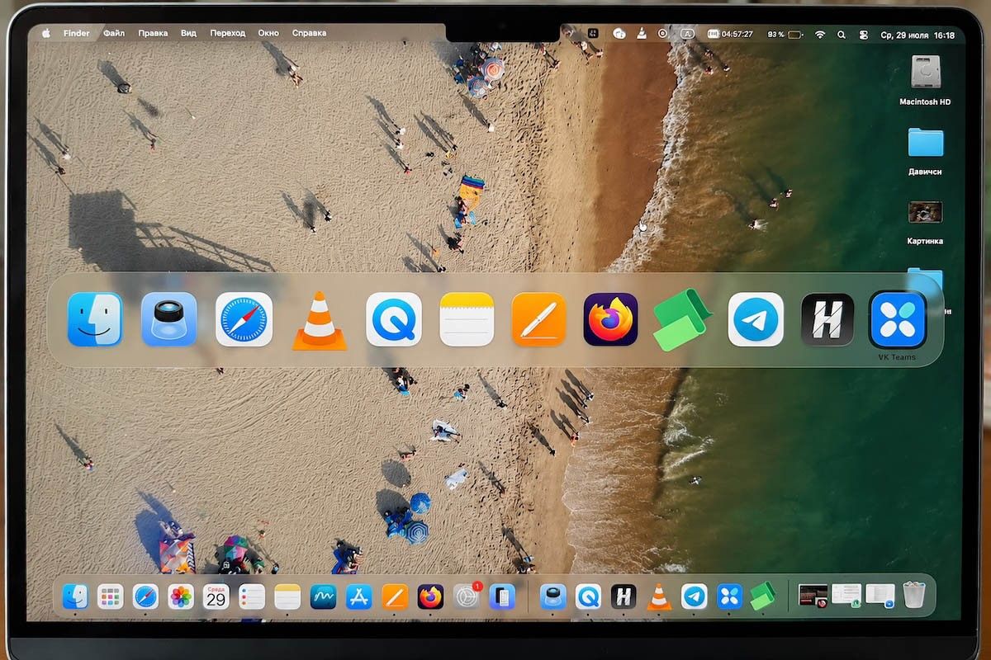The width and height of the screenshot is (991, 660).
Task: Open System Settings with badge in Dock
Action: (x=467, y=596)
